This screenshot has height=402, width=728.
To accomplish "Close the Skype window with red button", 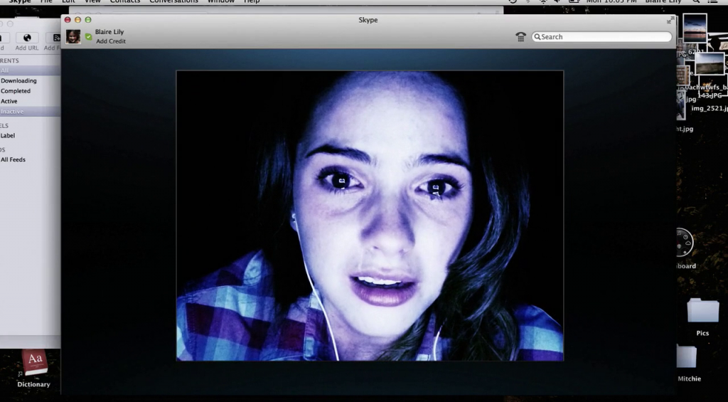I will click(68, 19).
